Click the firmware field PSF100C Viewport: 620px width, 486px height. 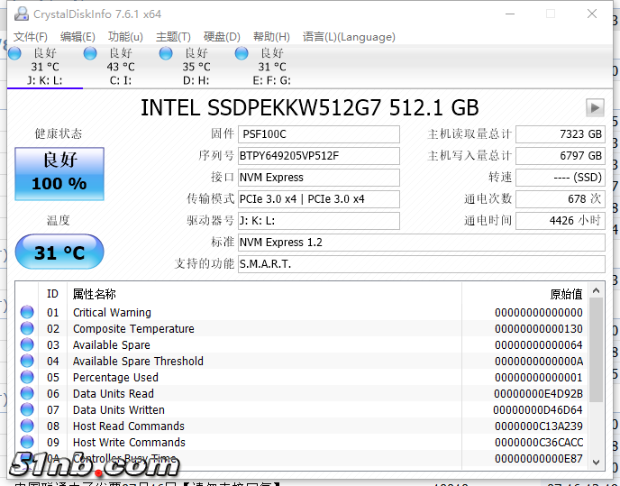coord(318,134)
